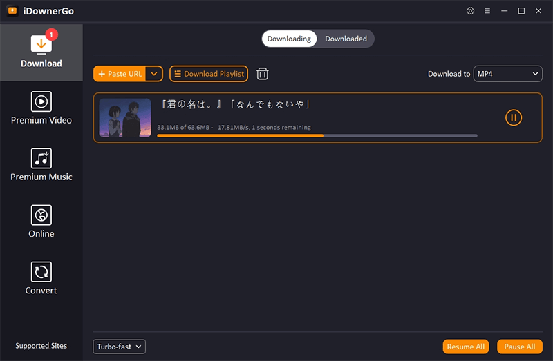Click the iDownerGo app logo
The width and height of the screenshot is (553, 361).
(x=12, y=11)
